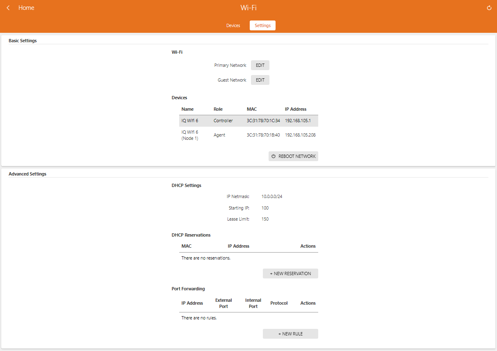Click the MAC column header in Devices table
Viewport: 497px width, 351px height.
[x=252, y=109]
